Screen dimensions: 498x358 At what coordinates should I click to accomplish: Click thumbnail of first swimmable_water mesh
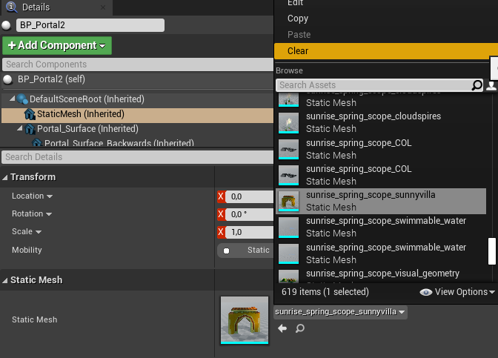[289, 228]
